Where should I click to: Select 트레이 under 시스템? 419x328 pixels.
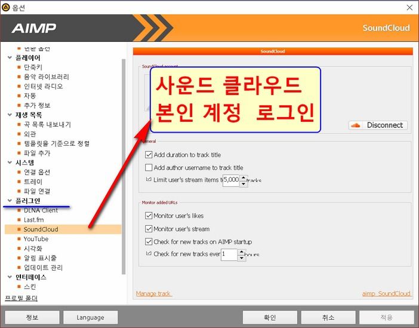pos(33,182)
